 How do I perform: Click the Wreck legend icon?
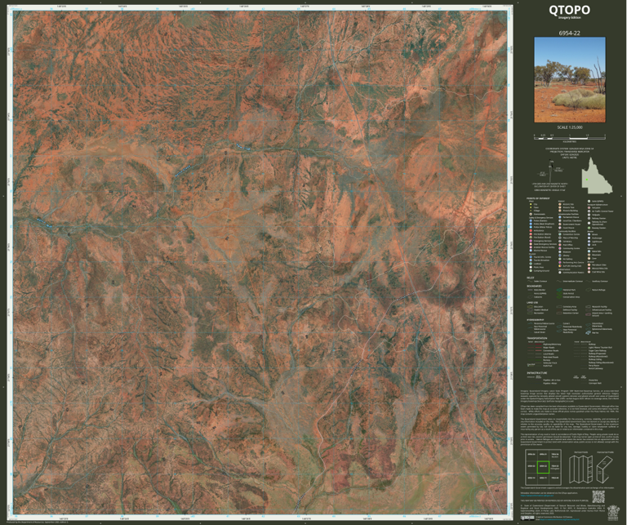coord(589,234)
